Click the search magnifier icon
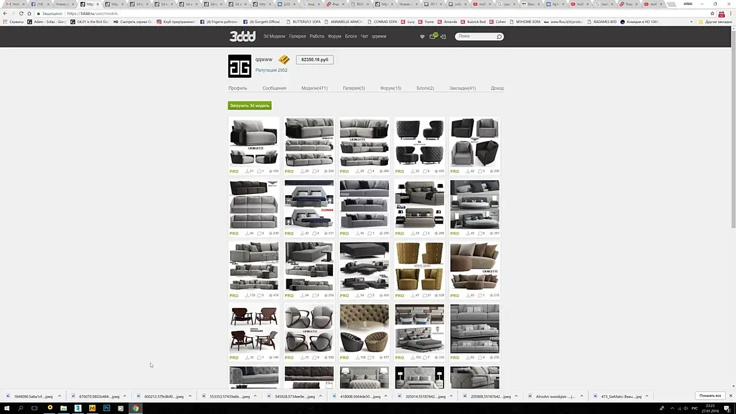The height and width of the screenshot is (414, 736). click(499, 37)
